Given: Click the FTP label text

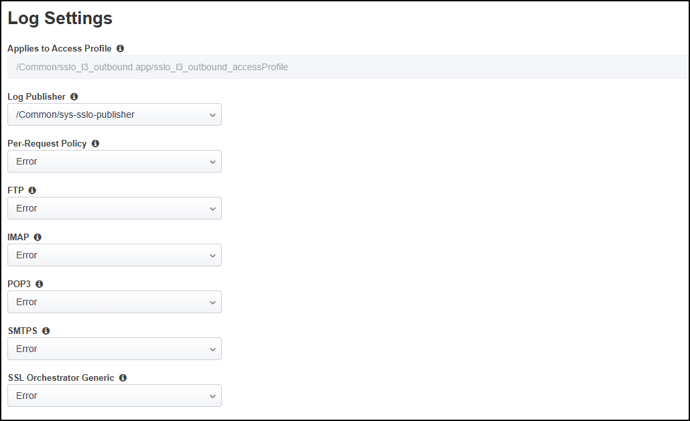Looking at the screenshot, I should click(x=15, y=190).
